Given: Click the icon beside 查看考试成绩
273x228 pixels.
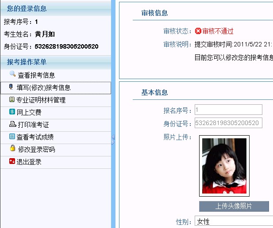Looking at the screenshot, I should [x=12, y=137].
